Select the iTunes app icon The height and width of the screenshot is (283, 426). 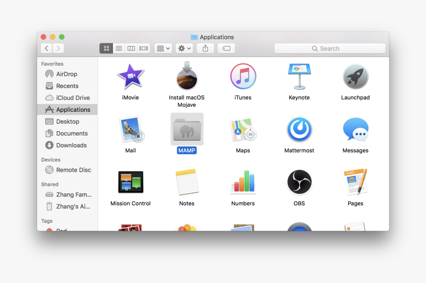(x=243, y=76)
